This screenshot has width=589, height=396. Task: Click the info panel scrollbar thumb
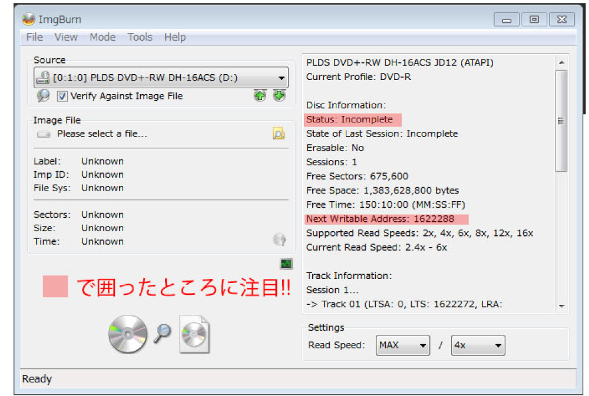coord(561,121)
